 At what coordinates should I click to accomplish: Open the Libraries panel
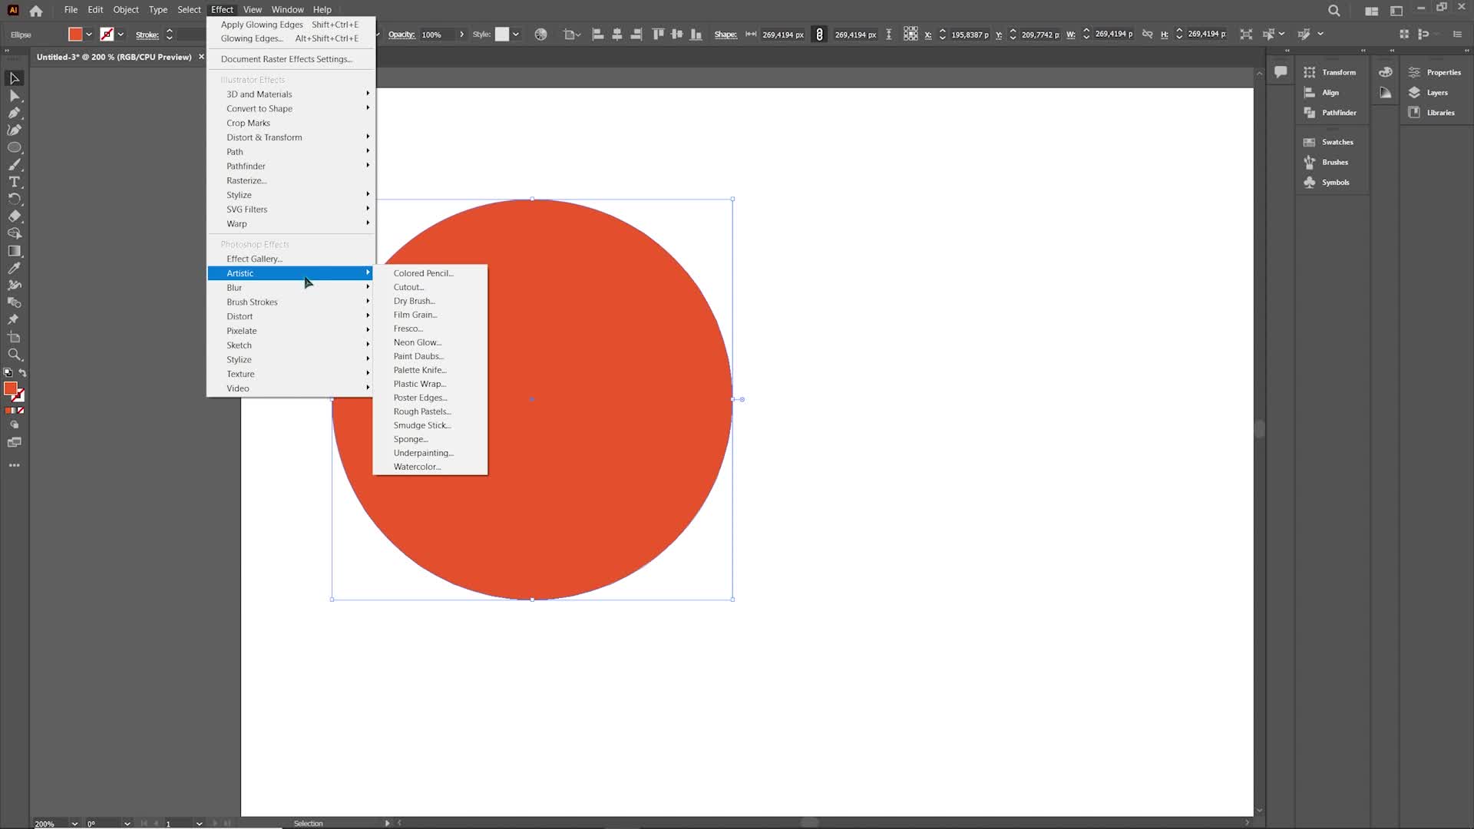coord(1432,113)
